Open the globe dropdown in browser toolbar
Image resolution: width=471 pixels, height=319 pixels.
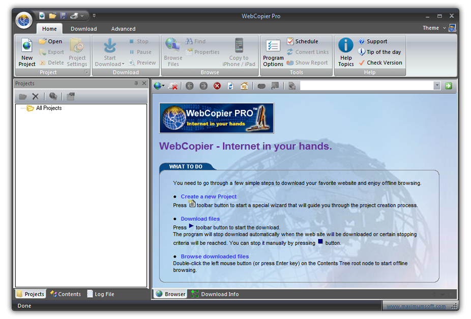[159, 86]
